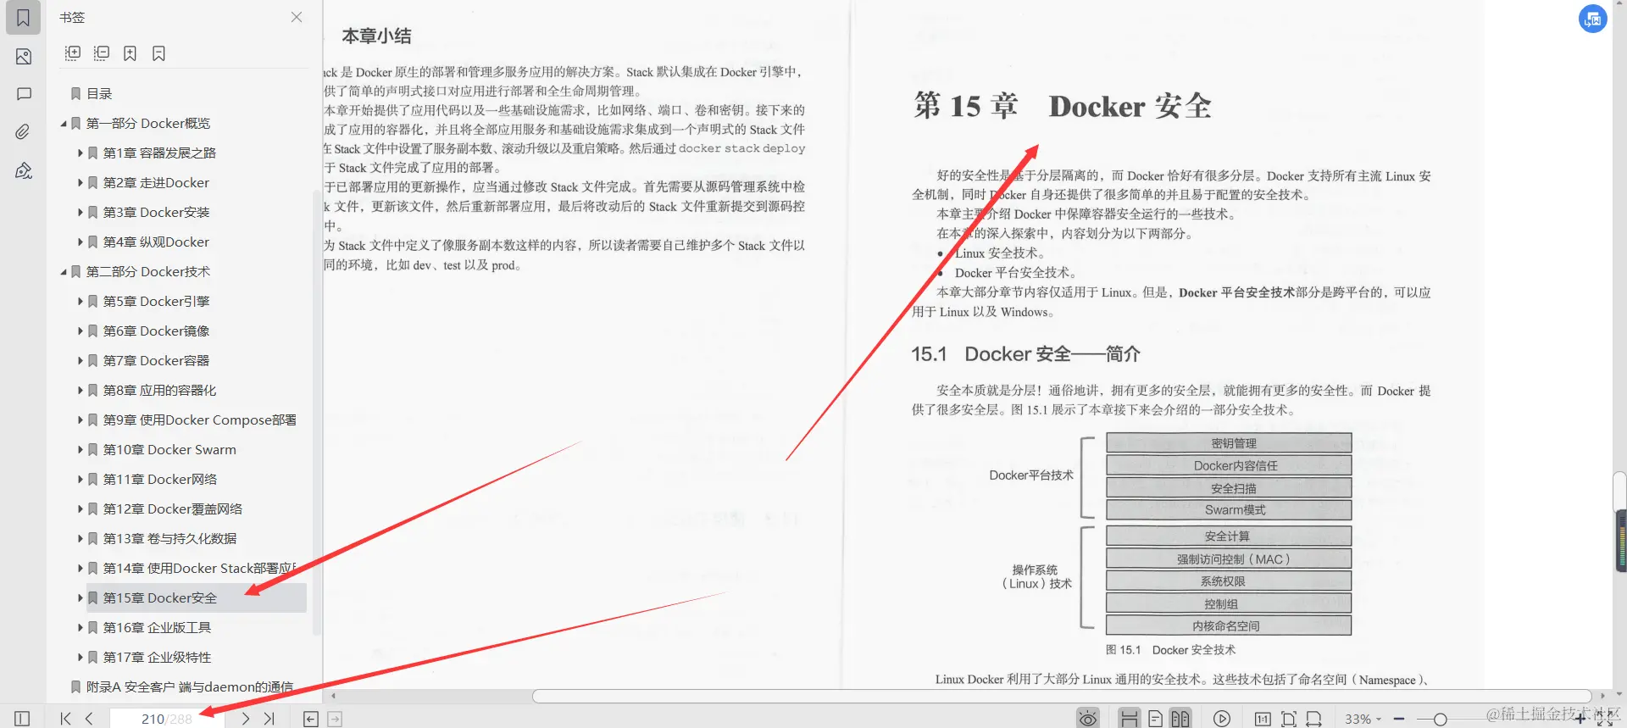Screen dimensions: 1627x728
Task: Collapse all bookmarks icon
Action: (x=102, y=53)
